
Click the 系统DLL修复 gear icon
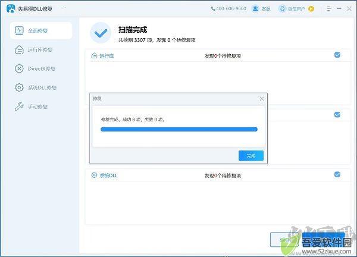[x=19, y=87]
